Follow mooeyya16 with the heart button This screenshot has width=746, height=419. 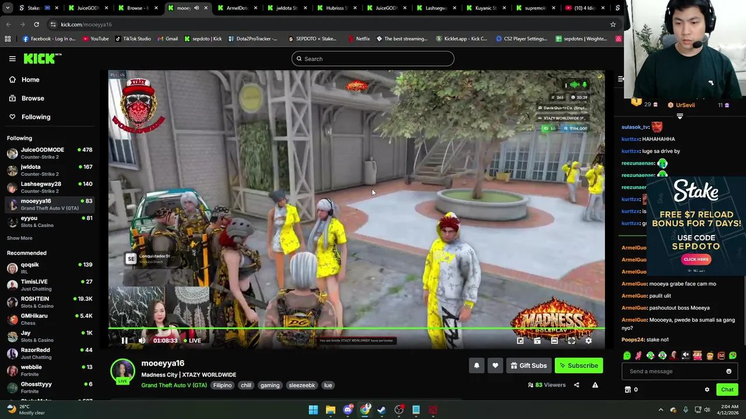[x=495, y=365]
